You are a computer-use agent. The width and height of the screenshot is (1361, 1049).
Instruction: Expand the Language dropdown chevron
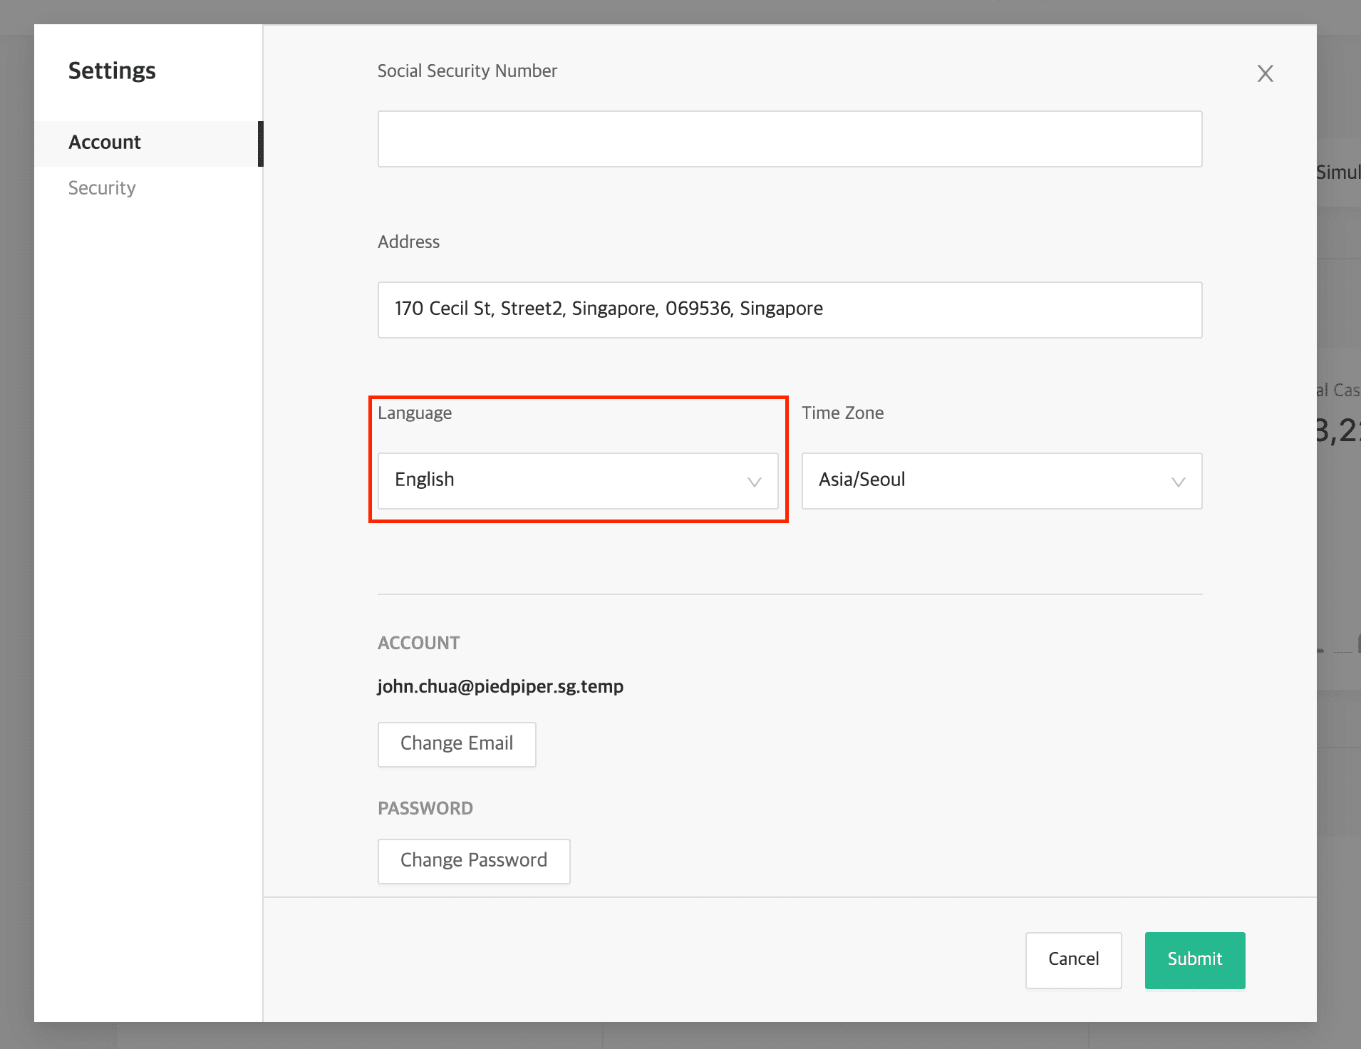(x=755, y=483)
